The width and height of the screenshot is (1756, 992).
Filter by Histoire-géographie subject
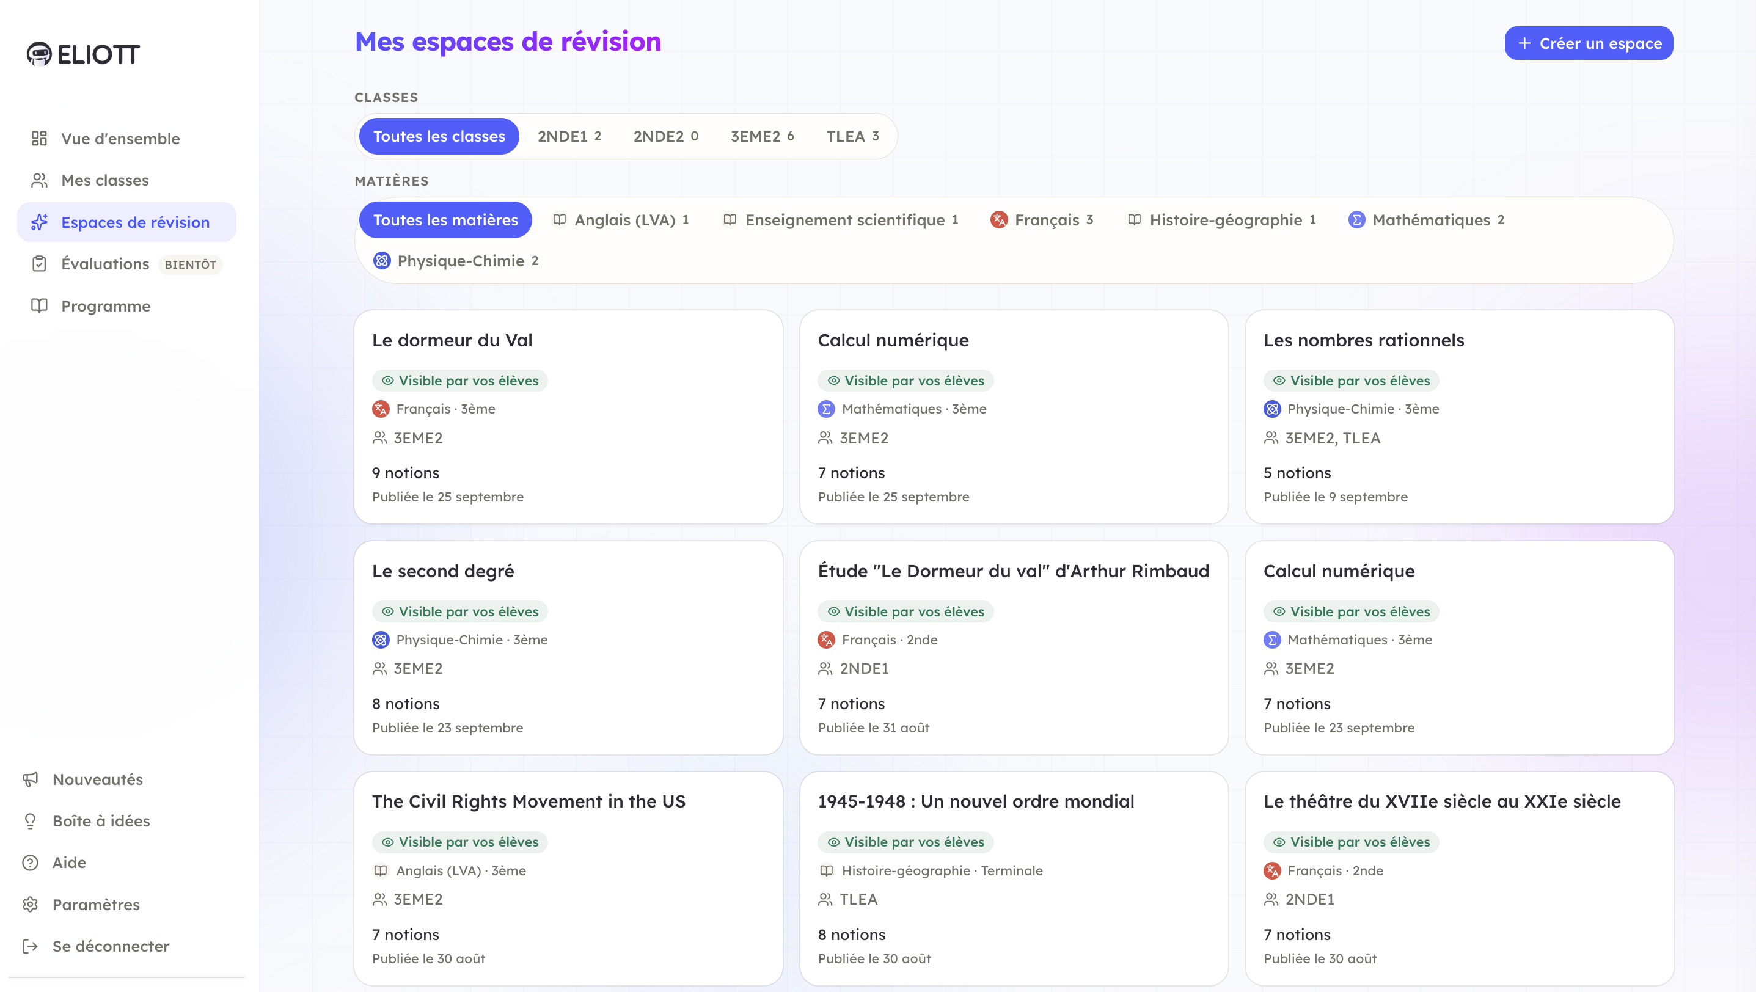pos(1222,220)
